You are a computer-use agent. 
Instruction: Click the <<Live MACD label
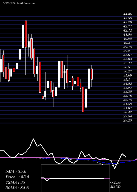[x=115, y=185]
